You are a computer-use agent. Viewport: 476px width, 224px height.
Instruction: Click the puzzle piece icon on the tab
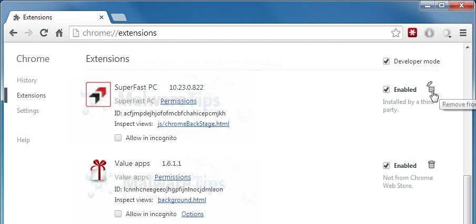click(x=17, y=17)
